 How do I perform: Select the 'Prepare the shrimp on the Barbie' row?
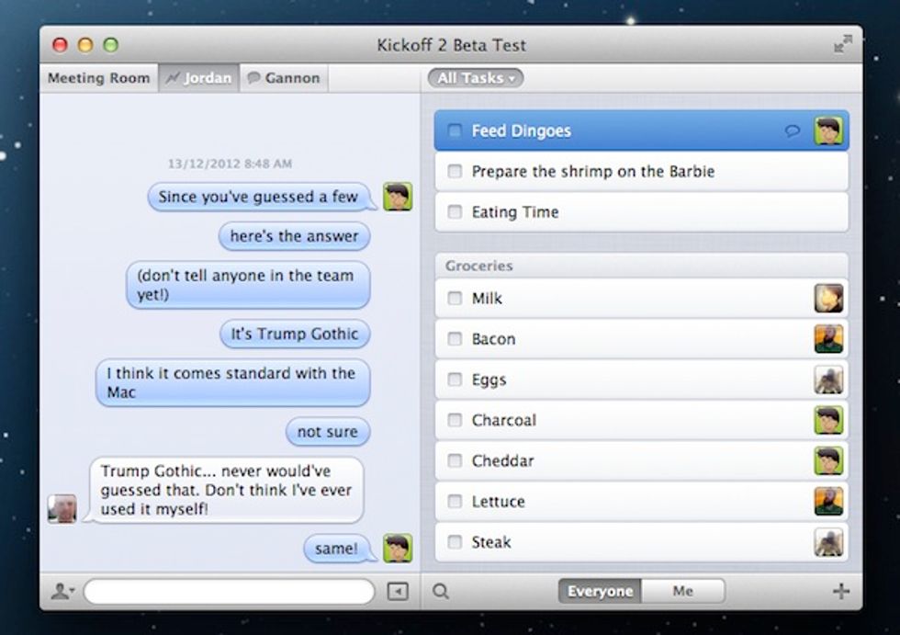pyautogui.click(x=641, y=171)
